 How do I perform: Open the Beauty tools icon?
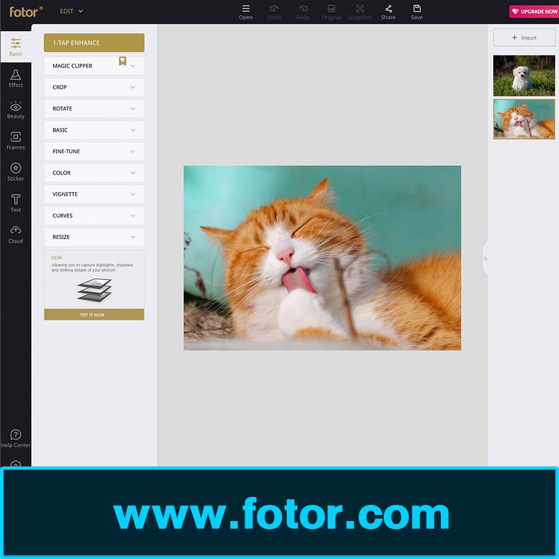coord(16,110)
